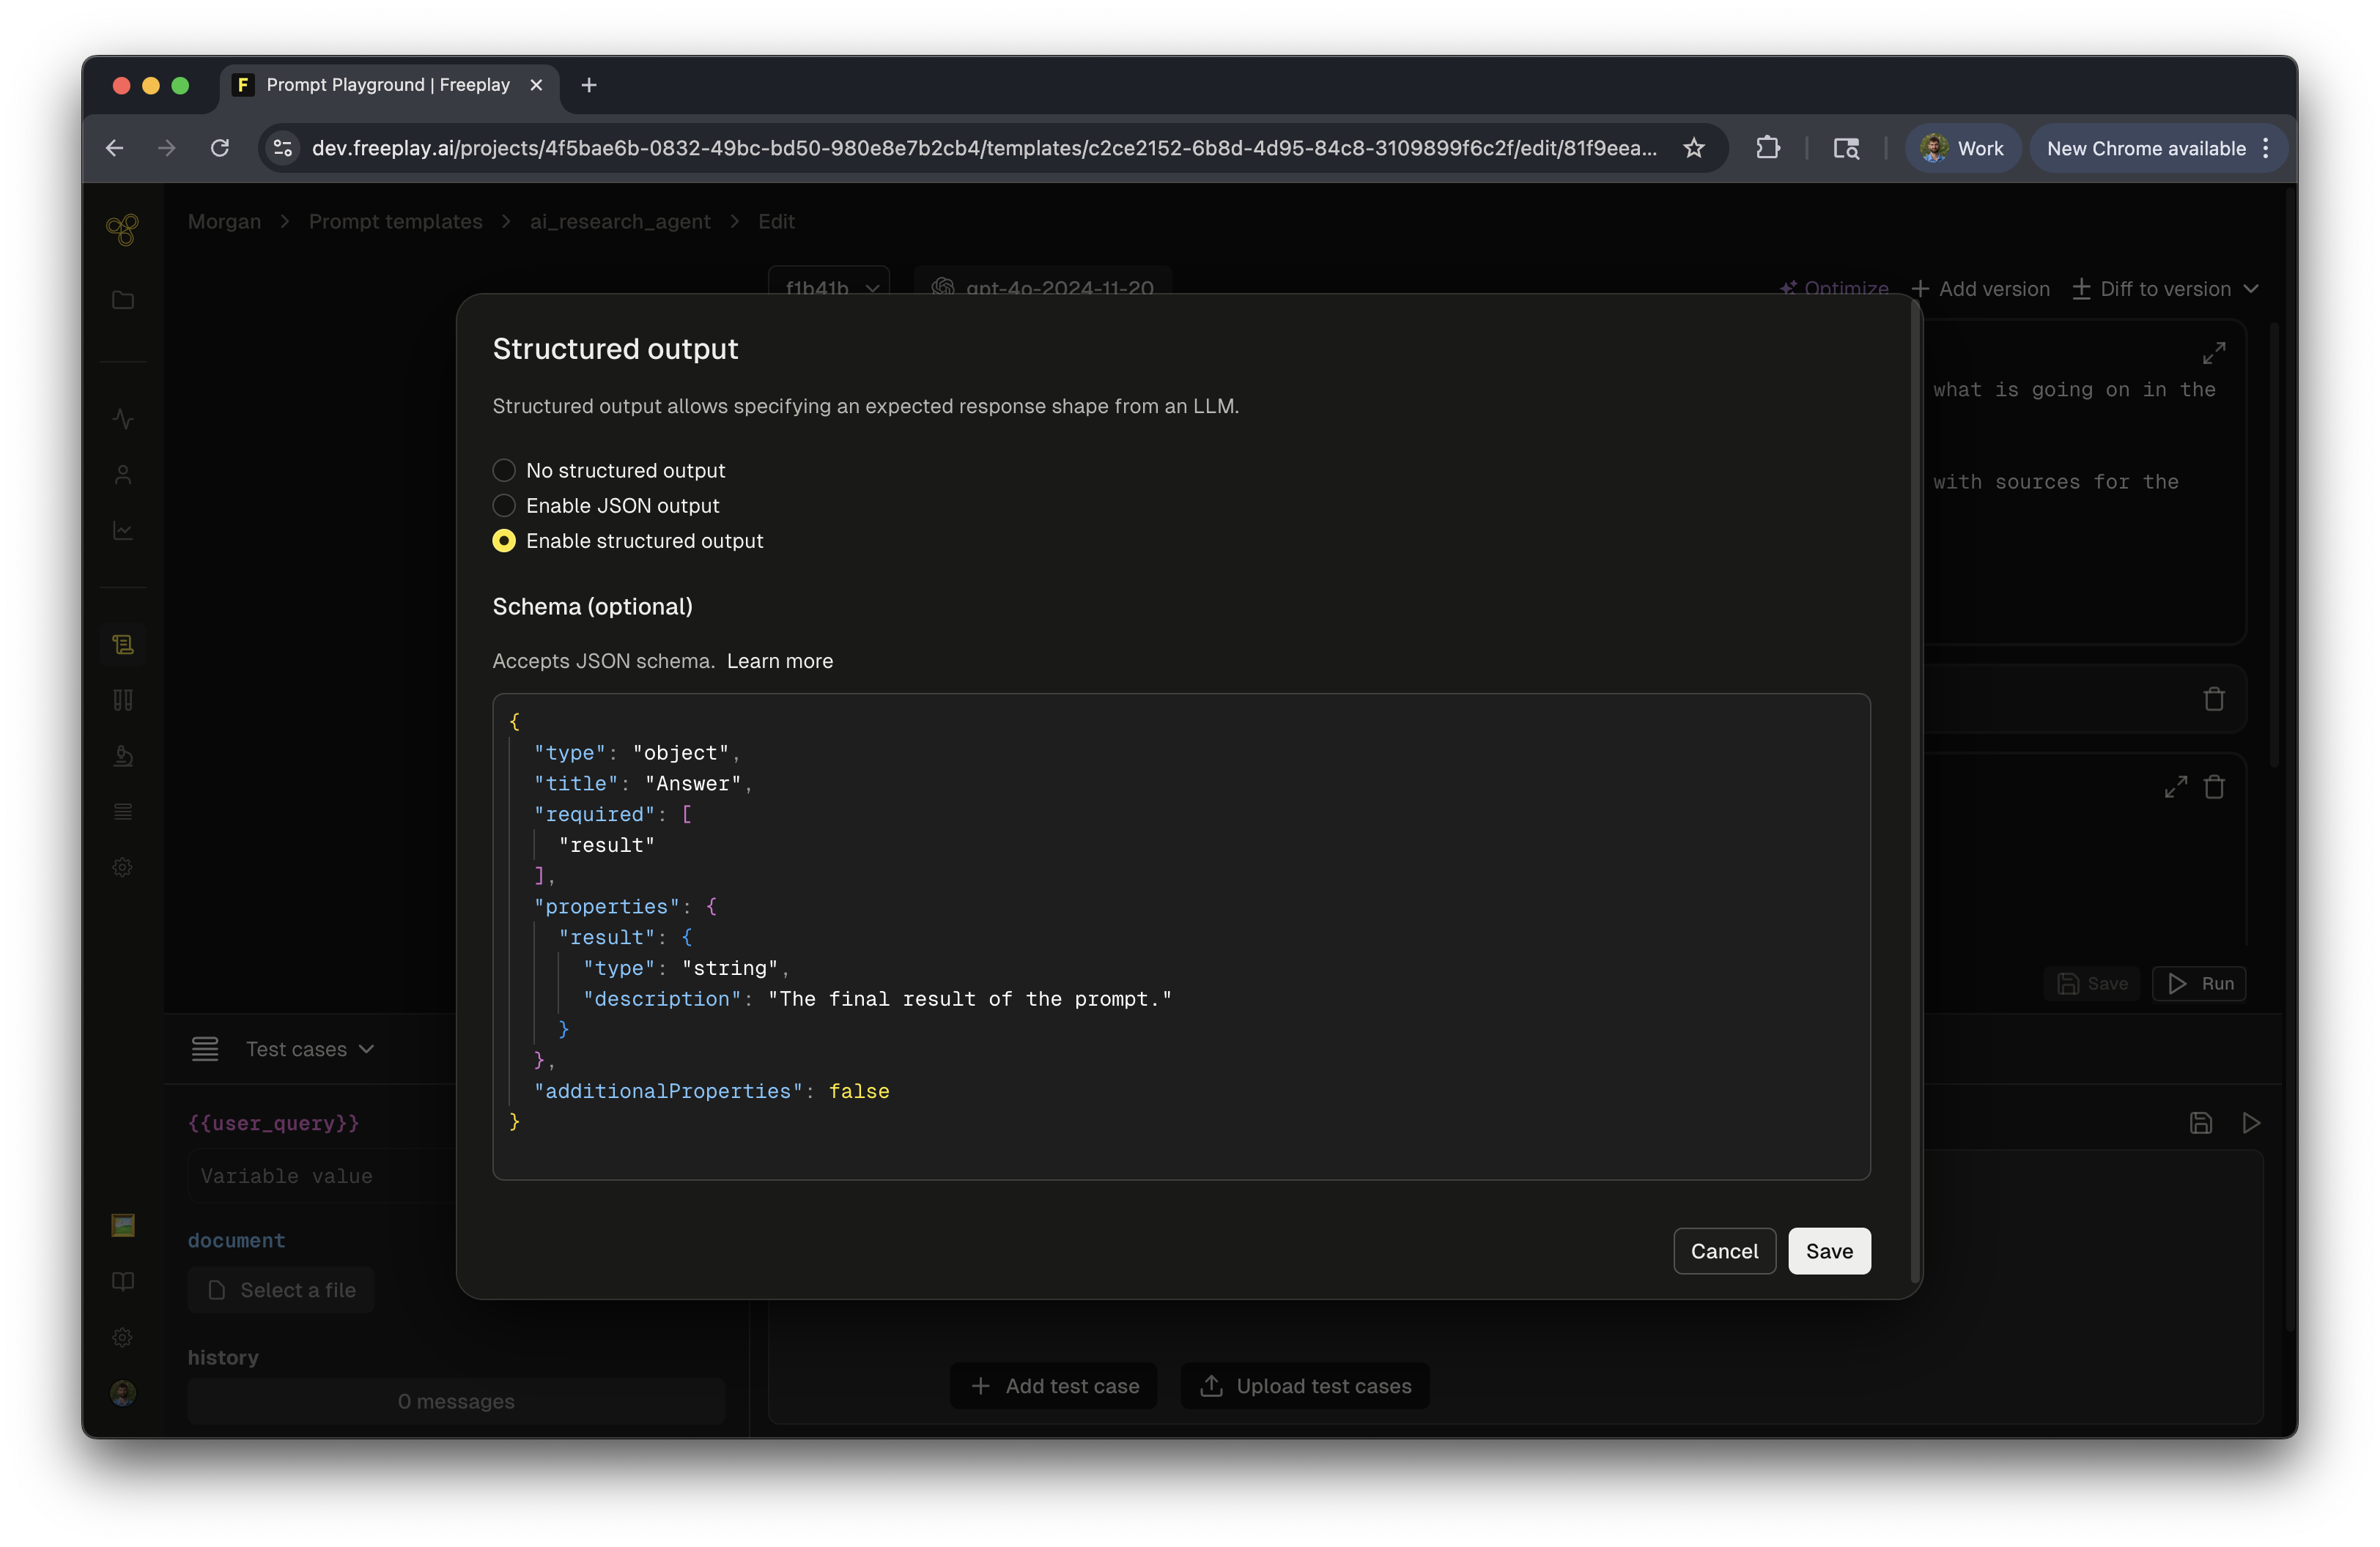2380x1547 pixels.
Task: Select Enable structured output radio
Action: click(504, 541)
